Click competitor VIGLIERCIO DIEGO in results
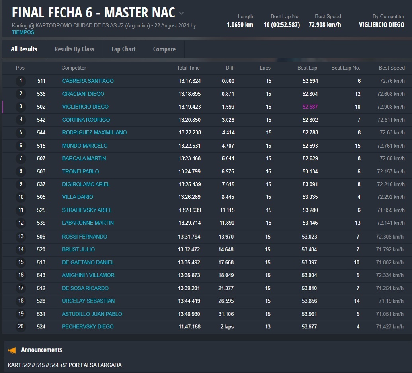412x373 pixels. click(x=85, y=107)
